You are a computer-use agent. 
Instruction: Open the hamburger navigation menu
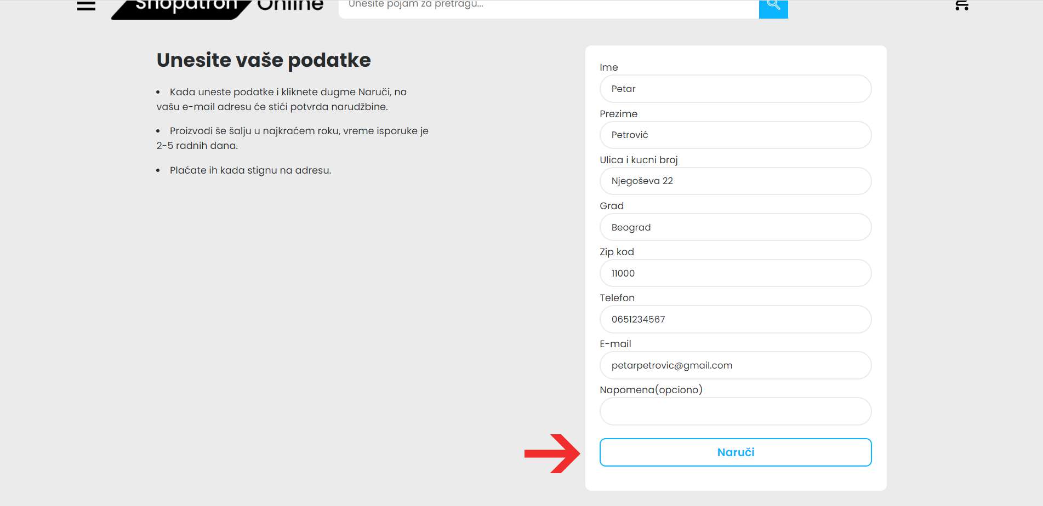(x=86, y=5)
